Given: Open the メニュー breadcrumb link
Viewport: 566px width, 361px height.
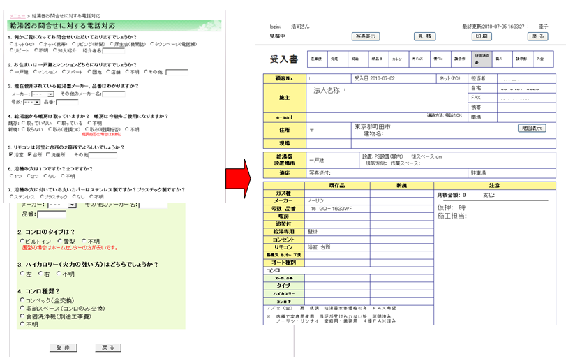Looking at the screenshot, I should click(x=17, y=16).
